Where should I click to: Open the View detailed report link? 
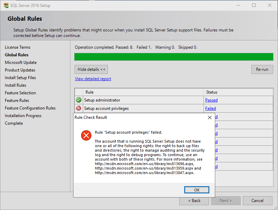coord(93,79)
